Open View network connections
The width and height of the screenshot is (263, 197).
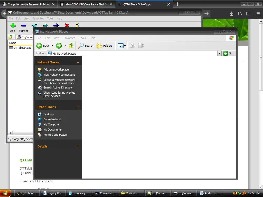(59, 75)
